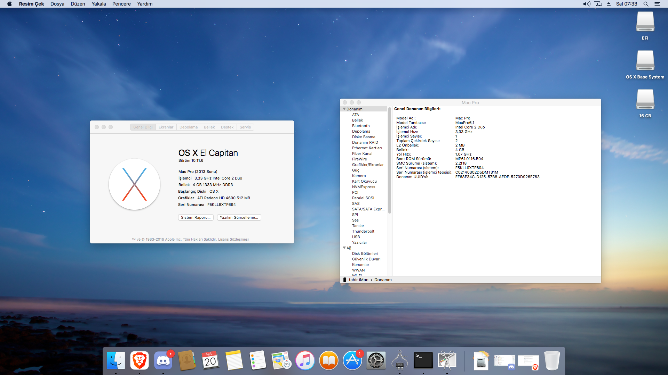Open the Yardım menu

click(145, 4)
